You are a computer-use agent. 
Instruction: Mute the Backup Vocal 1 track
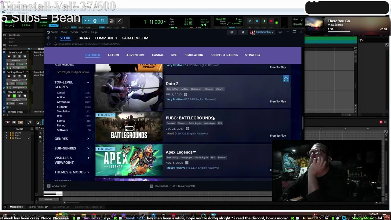(25, 76)
